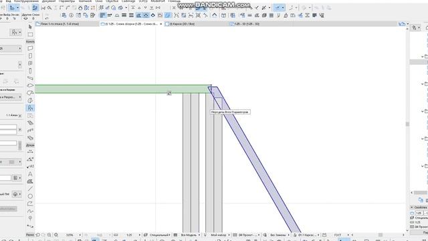The image size is (428, 241).
Task: Select the Door tool in the toolbox
Action: [x=30, y=56]
